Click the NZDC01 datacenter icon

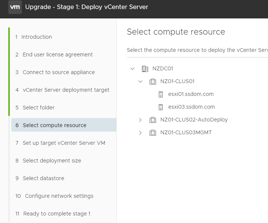point(145,69)
